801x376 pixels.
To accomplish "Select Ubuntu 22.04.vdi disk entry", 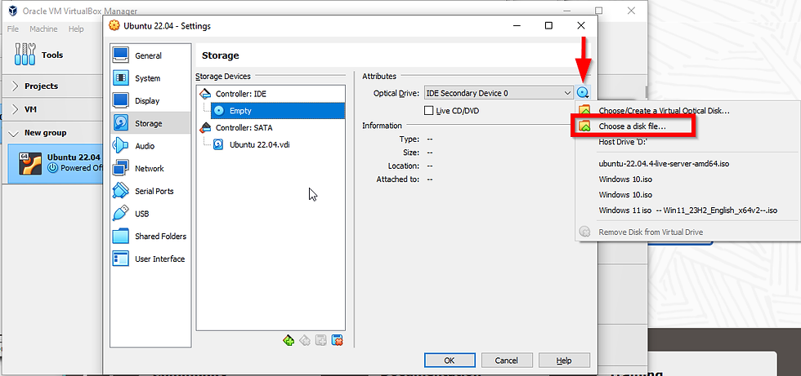I will pyautogui.click(x=260, y=144).
